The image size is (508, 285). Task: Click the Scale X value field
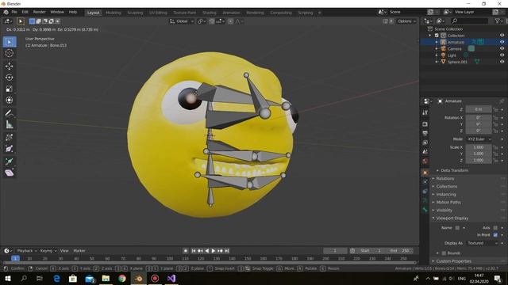pos(479,147)
